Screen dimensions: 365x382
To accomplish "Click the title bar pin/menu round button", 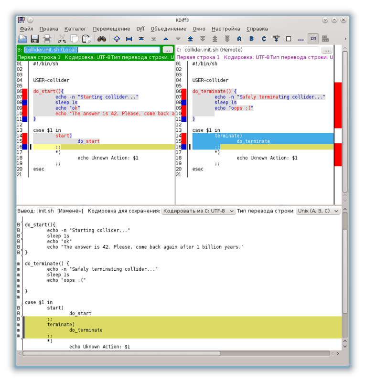I will tap(30, 20).
